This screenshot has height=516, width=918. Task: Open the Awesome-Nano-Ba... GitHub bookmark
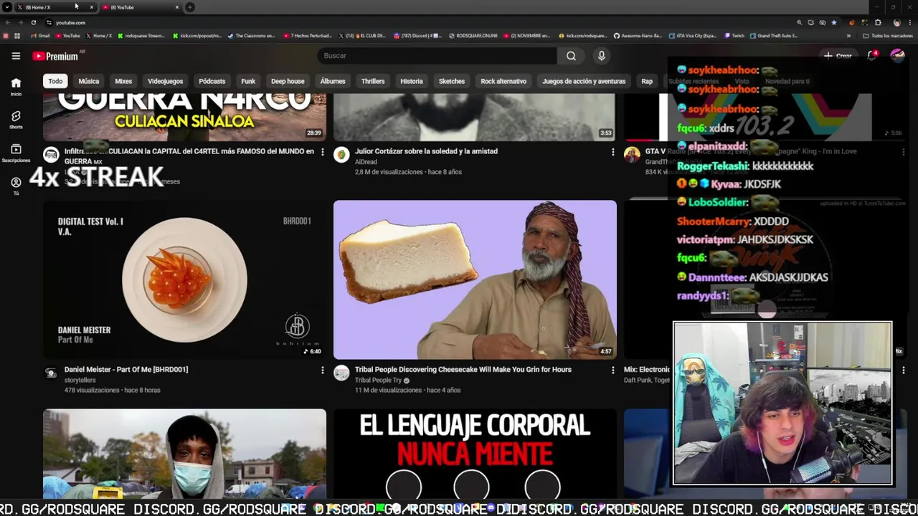click(x=638, y=35)
